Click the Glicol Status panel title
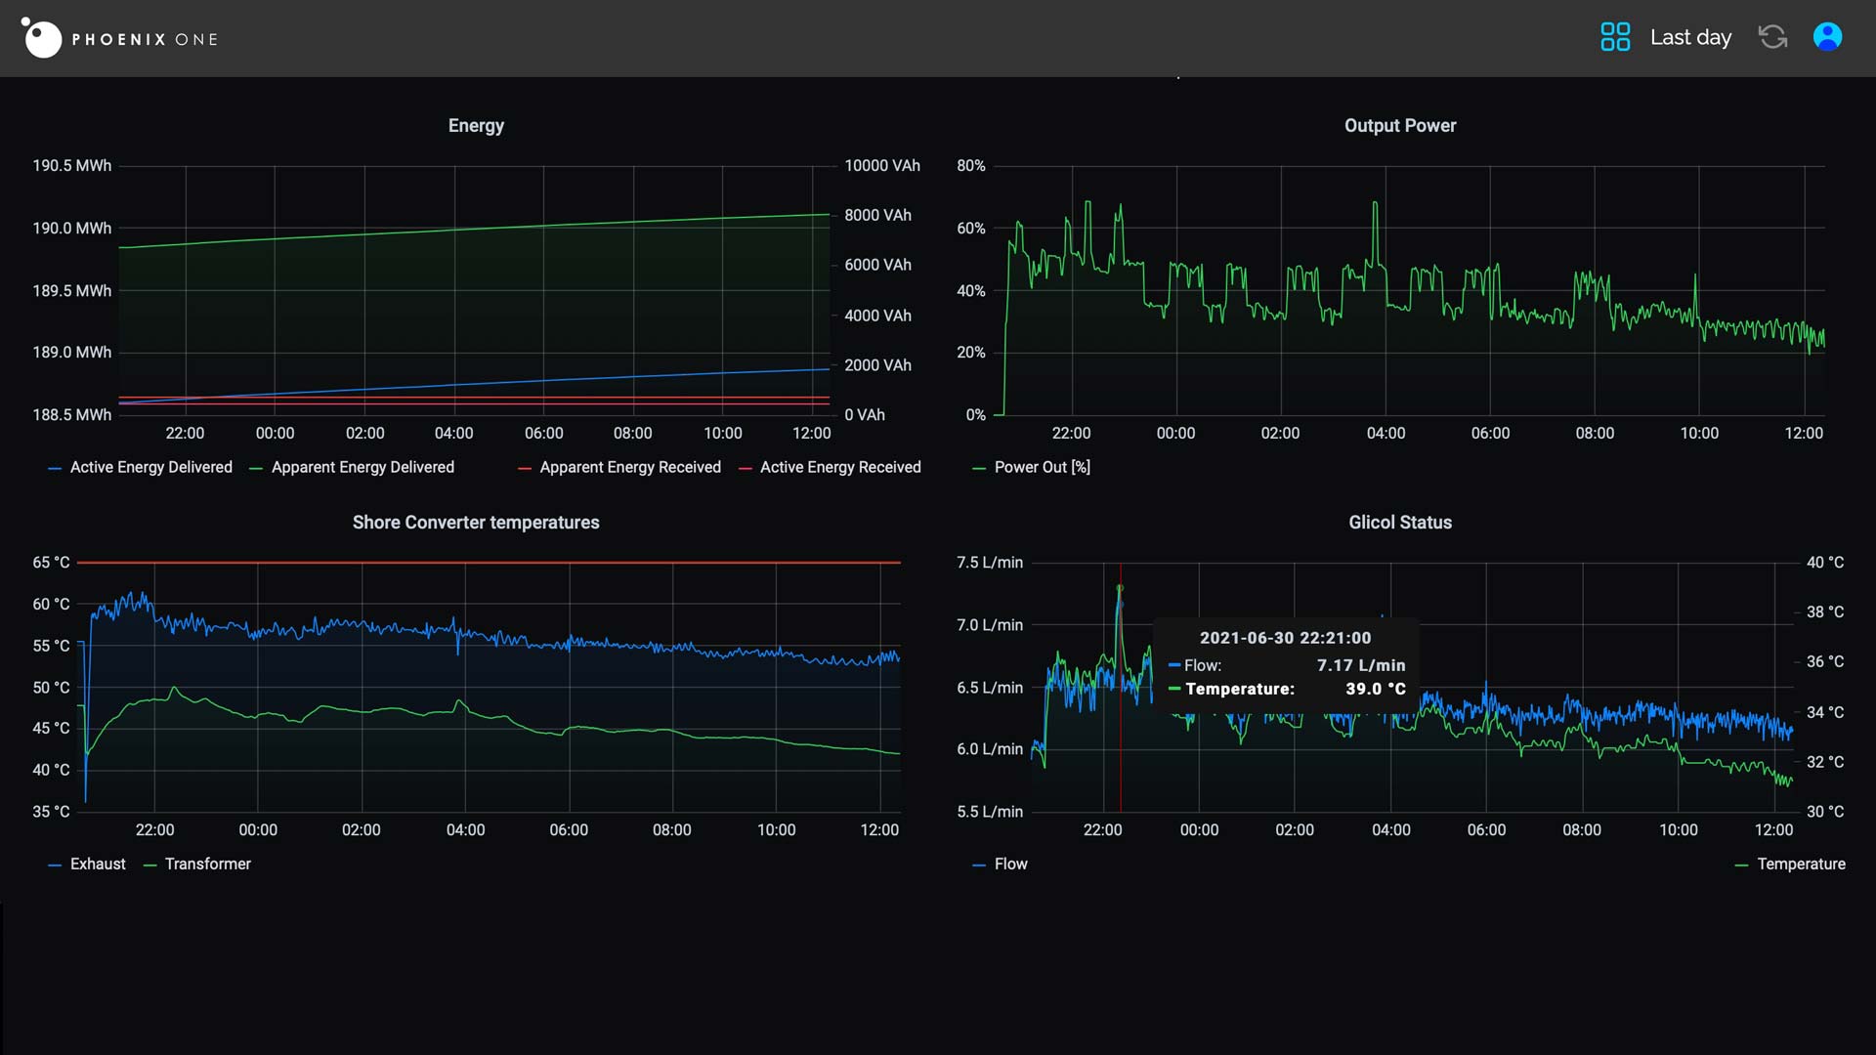The height and width of the screenshot is (1055, 1876). click(x=1399, y=523)
